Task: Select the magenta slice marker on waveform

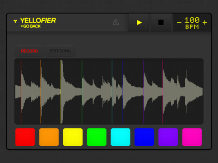Action: click(x=163, y=91)
